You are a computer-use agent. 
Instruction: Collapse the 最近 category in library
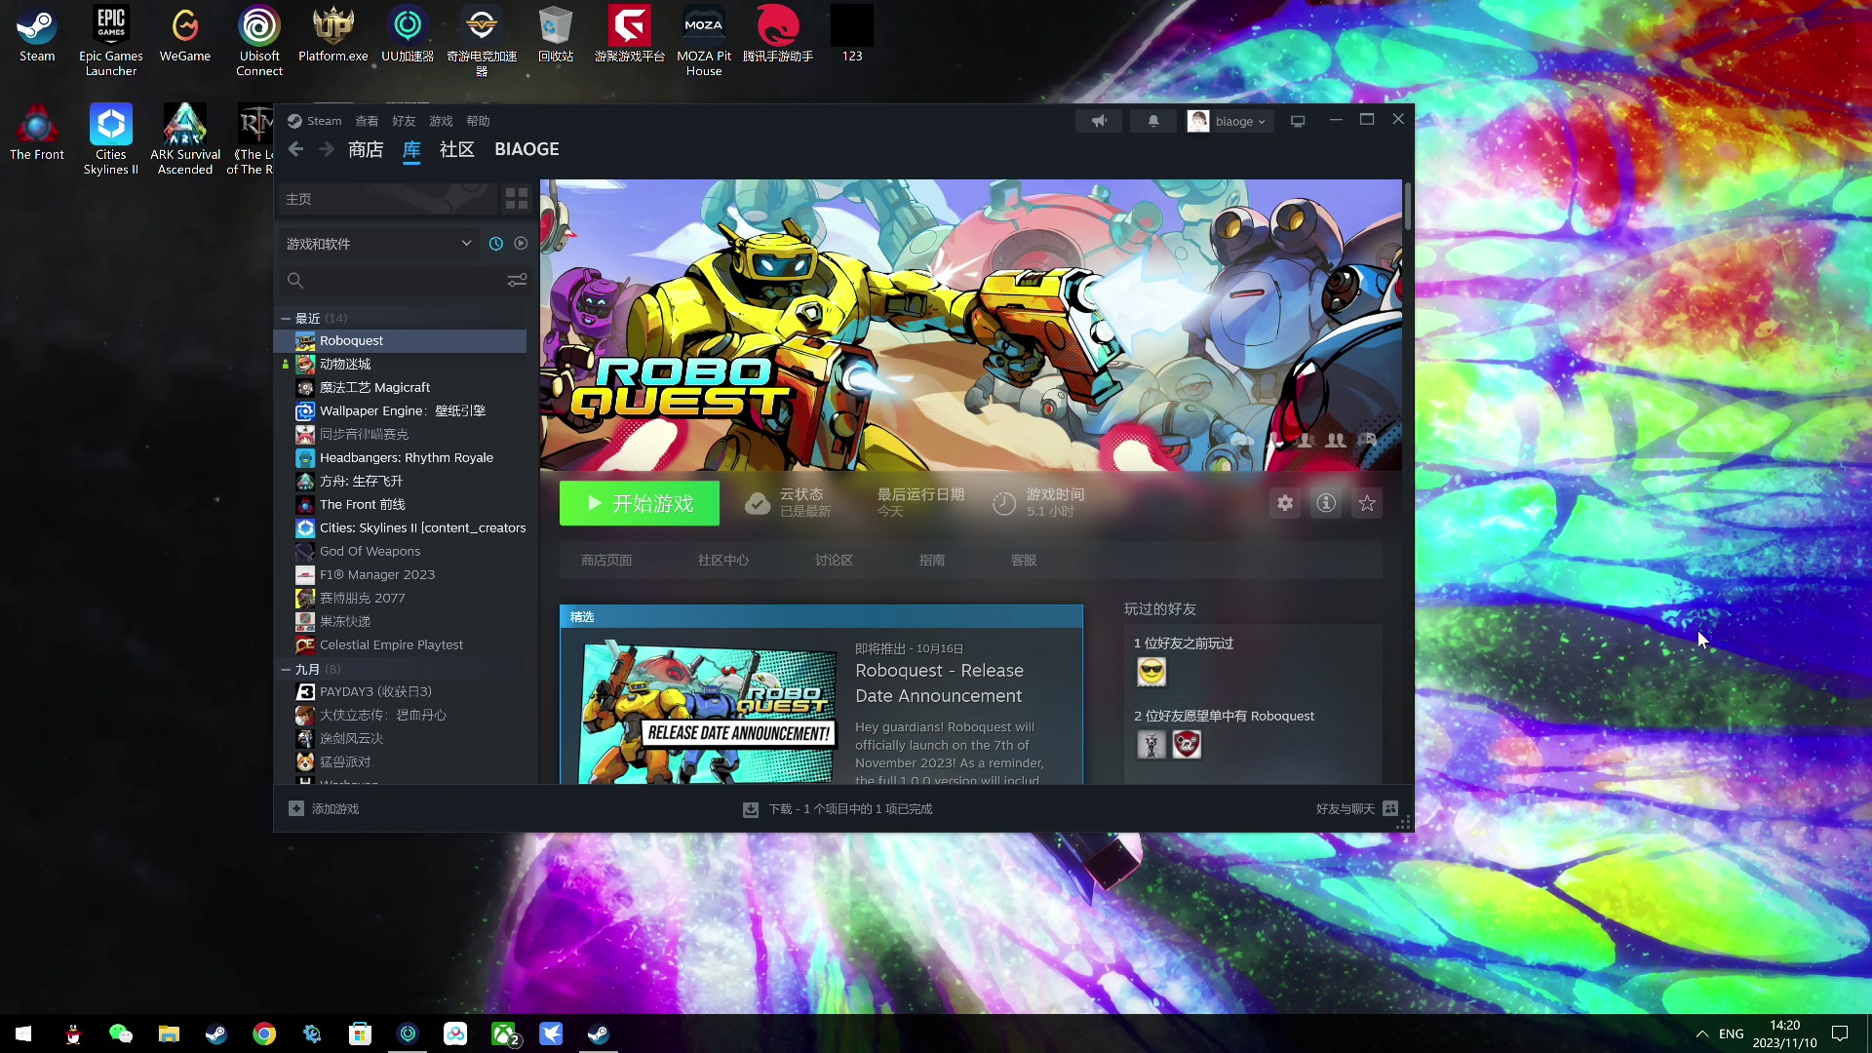pyautogui.click(x=286, y=319)
